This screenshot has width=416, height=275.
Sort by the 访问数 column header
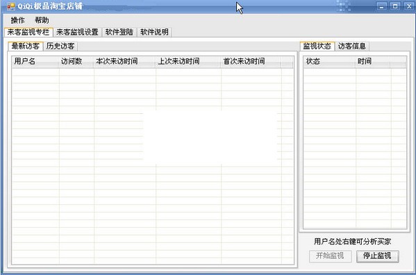76,62
